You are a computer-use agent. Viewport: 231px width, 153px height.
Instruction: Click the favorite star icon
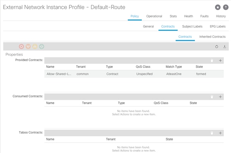pos(218,7)
